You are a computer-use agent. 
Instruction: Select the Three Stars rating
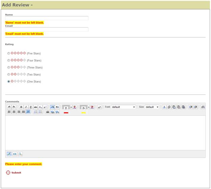[8, 68]
